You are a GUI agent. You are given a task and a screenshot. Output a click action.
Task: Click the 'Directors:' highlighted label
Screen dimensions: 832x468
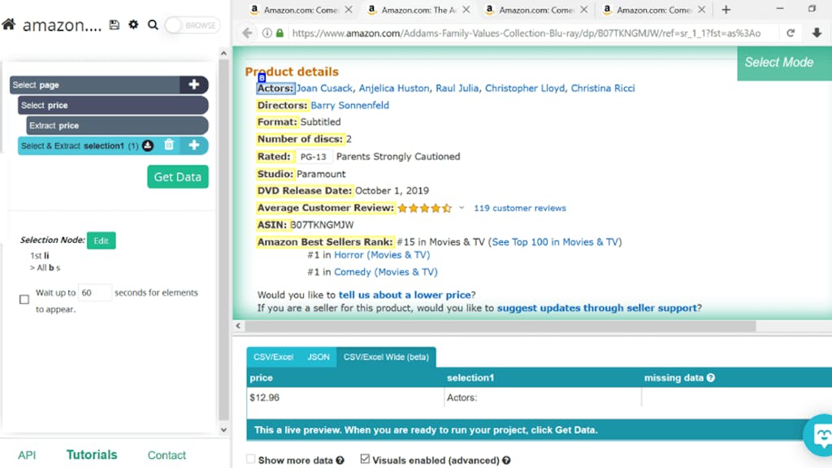coord(282,105)
